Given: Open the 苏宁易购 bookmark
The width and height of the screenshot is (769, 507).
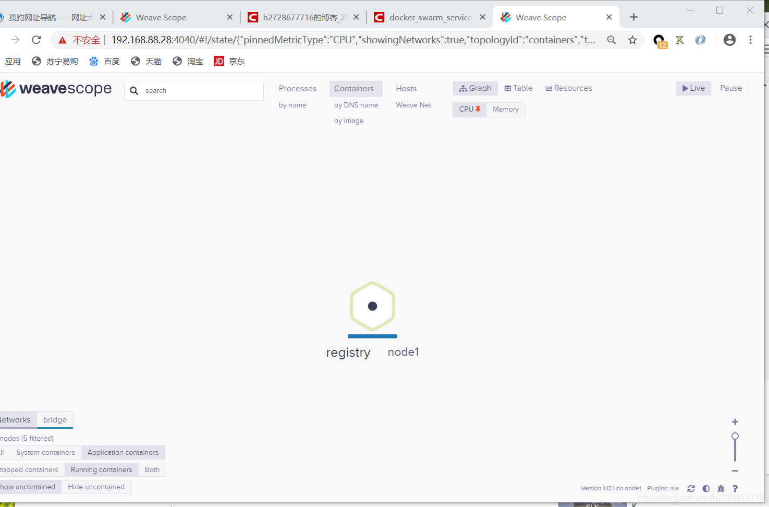Looking at the screenshot, I should pos(55,61).
